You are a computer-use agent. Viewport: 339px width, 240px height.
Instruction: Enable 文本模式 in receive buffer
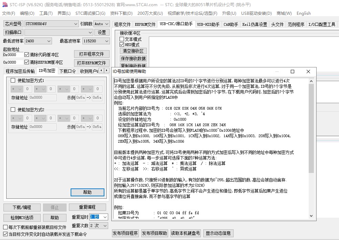pyautogui.click(x=122, y=39)
